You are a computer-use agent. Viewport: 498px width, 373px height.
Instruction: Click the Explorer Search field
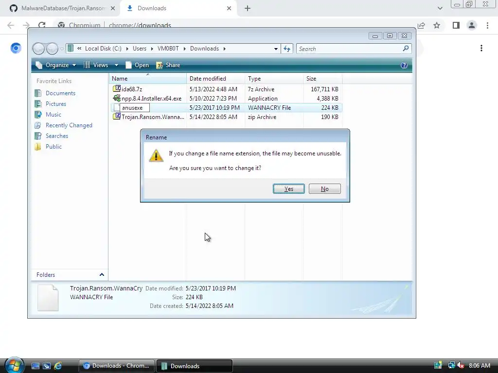click(349, 49)
